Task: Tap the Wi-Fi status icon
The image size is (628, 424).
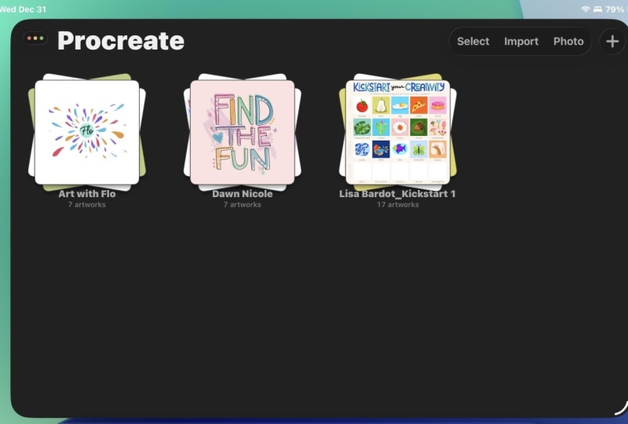Action: coord(586,9)
